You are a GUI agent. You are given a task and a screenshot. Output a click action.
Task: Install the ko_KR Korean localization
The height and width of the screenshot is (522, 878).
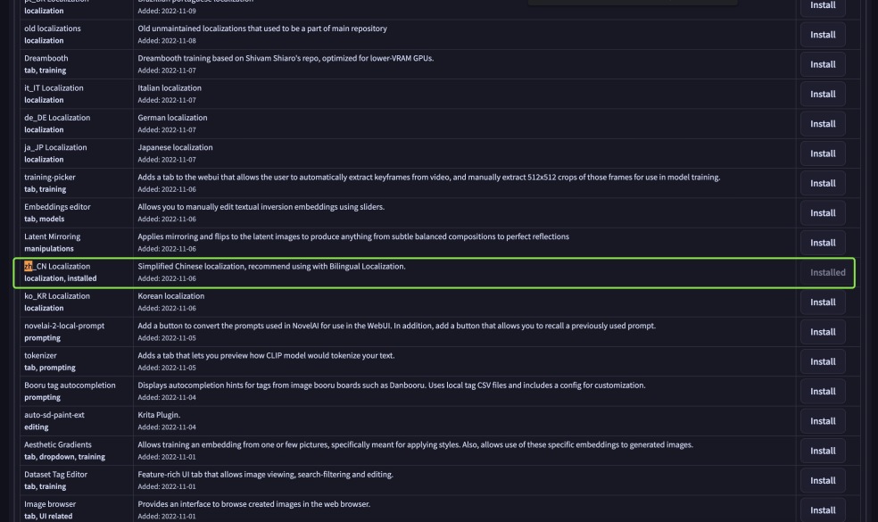coord(822,302)
